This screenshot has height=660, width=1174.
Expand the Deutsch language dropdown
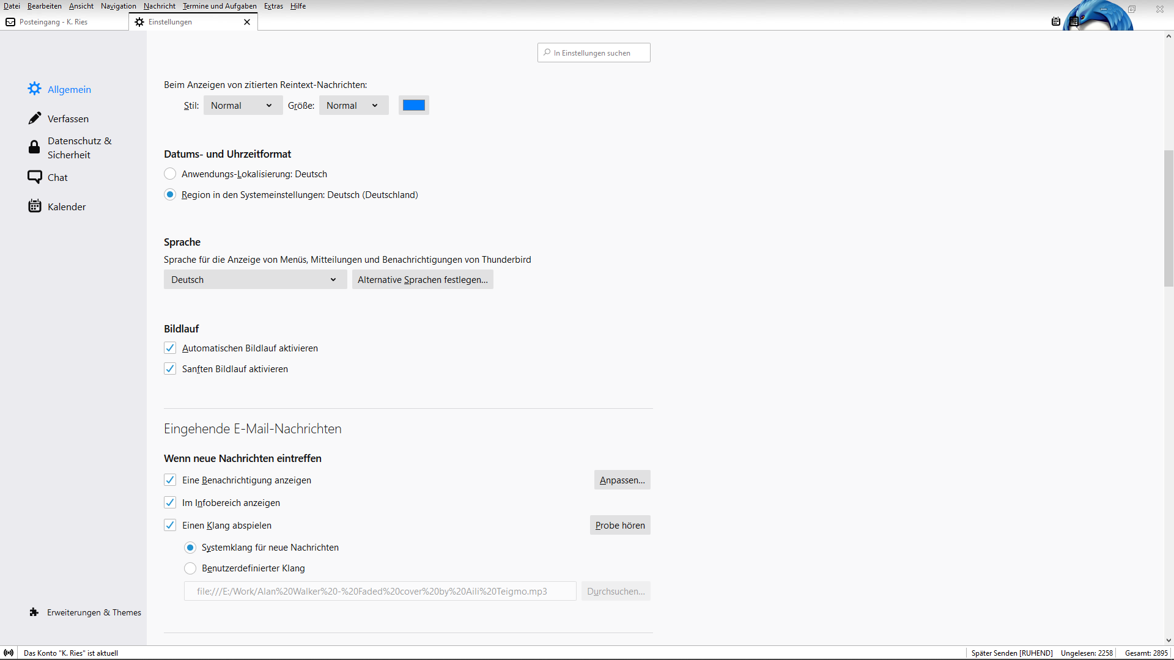pos(255,280)
